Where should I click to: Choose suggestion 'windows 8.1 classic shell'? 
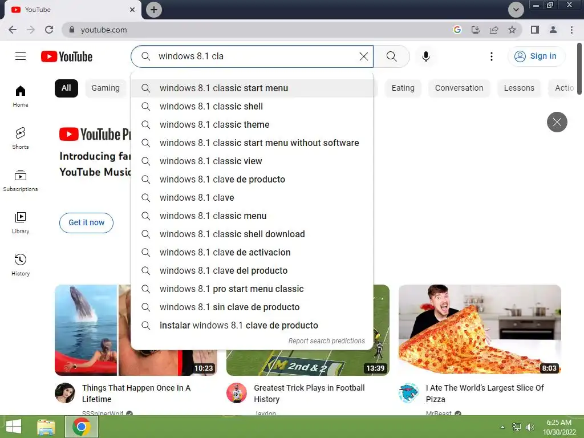(252, 107)
